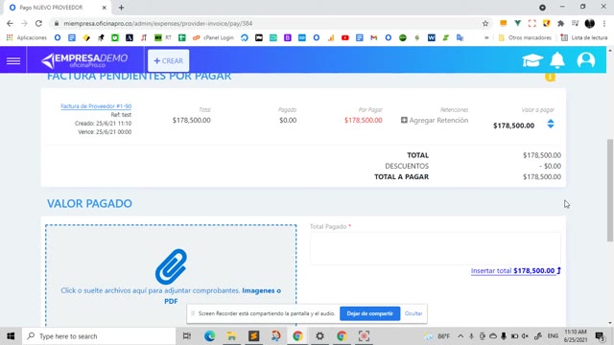614x345 pixels.
Task: Expand the bookmarks overflow chevron
Action: point(486,38)
